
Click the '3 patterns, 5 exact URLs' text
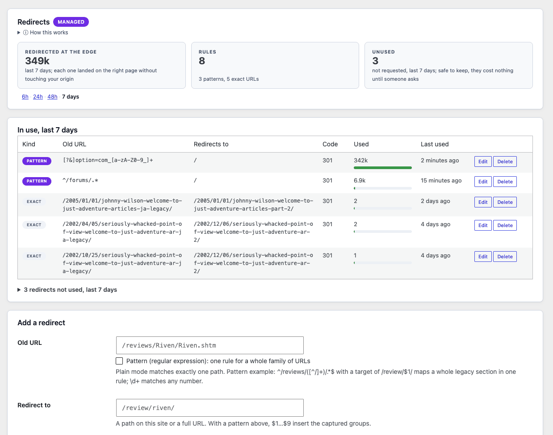click(229, 79)
